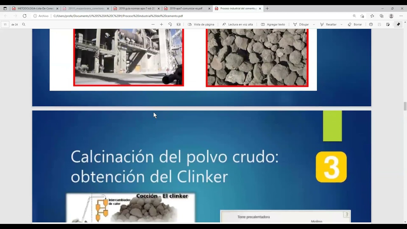
Task: Close the 2019-apa7-comunicar-es.pdf tab
Action: [x=209, y=9]
